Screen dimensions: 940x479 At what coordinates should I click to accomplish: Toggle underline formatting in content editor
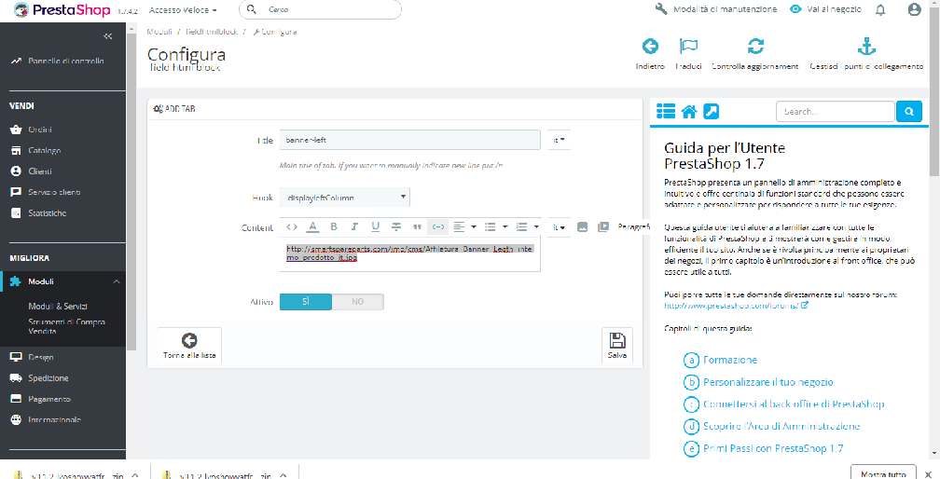click(x=375, y=227)
